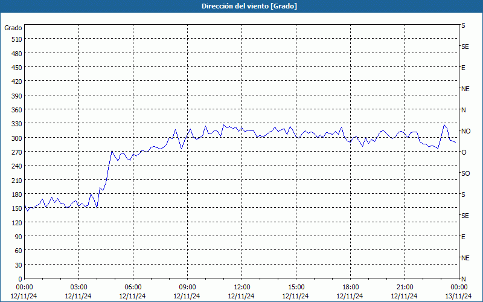Viewport: 483px width, 302px height.
Task: Click the 510 value on the degree axis
Action: coord(17,39)
